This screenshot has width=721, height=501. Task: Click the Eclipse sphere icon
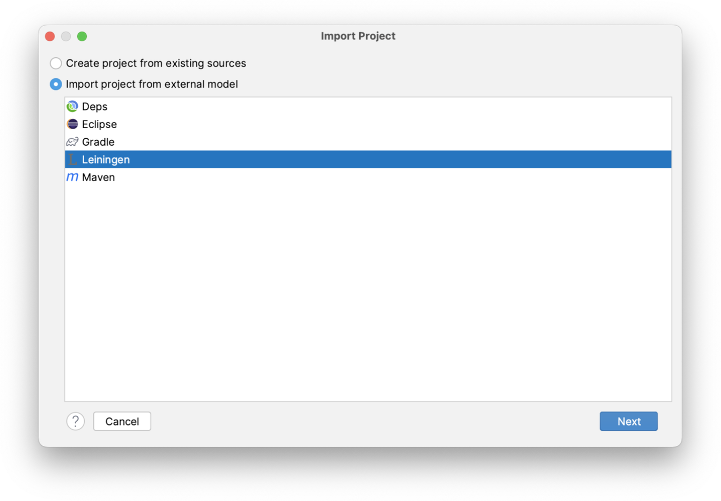(72, 124)
